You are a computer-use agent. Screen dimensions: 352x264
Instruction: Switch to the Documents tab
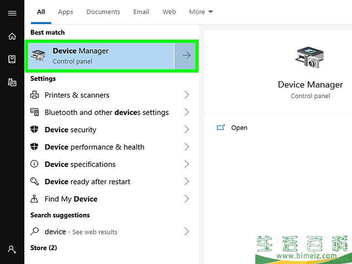tap(103, 12)
